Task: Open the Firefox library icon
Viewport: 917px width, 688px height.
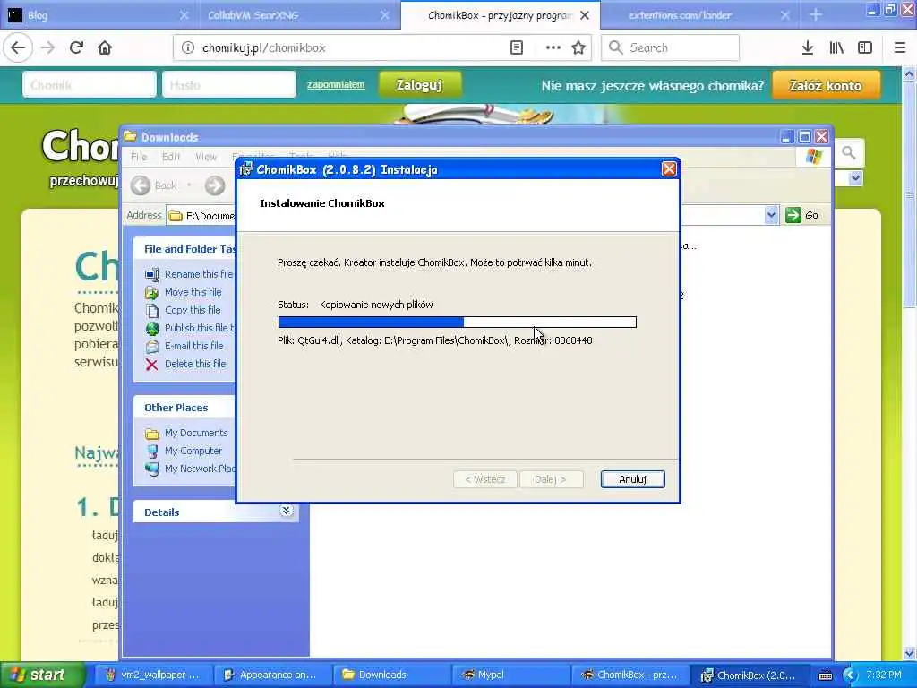Action: click(x=836, y=48)
